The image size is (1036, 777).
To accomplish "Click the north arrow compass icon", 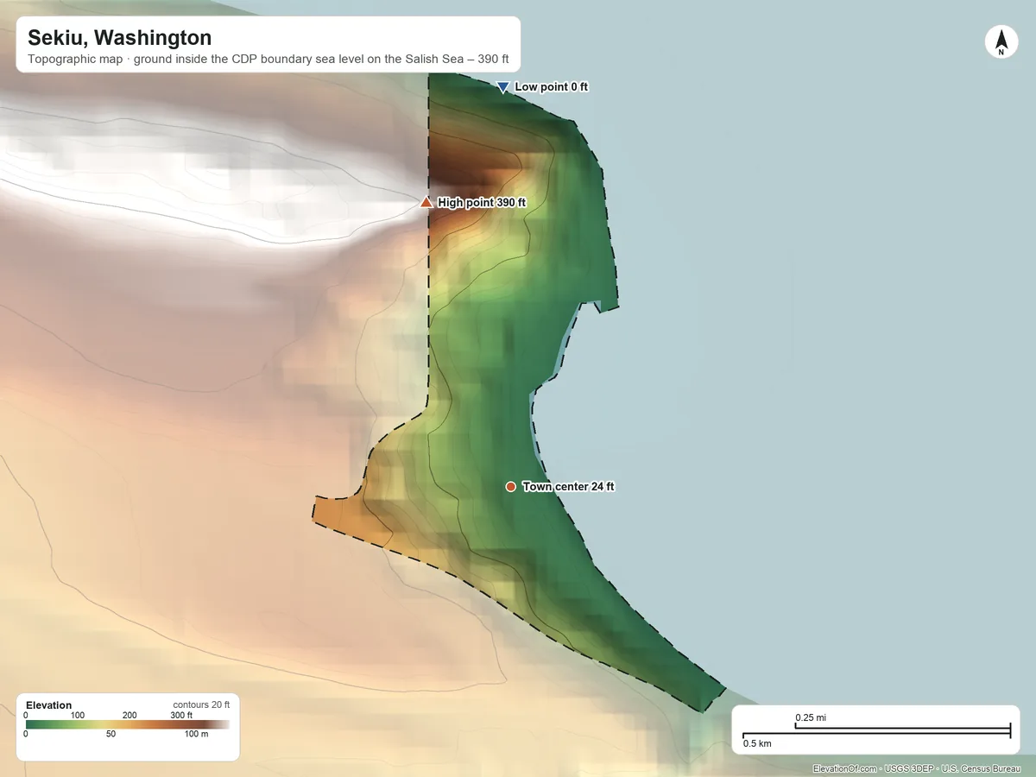I will (1001, 42).
